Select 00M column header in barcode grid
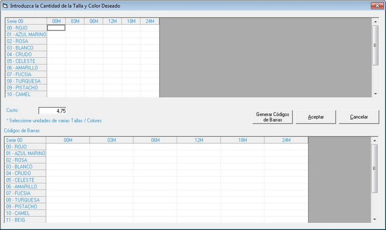 (x=68, y=140)
